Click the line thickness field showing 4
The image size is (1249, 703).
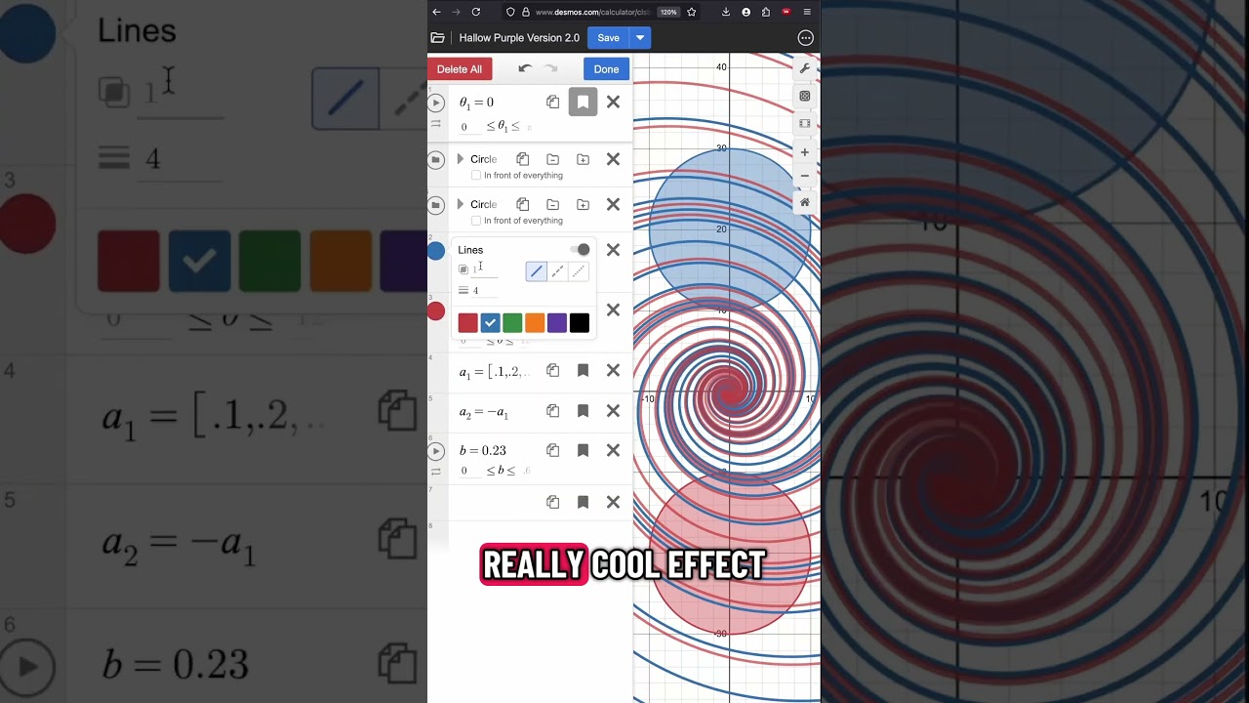pyautogui.click(x=485, y=291)
